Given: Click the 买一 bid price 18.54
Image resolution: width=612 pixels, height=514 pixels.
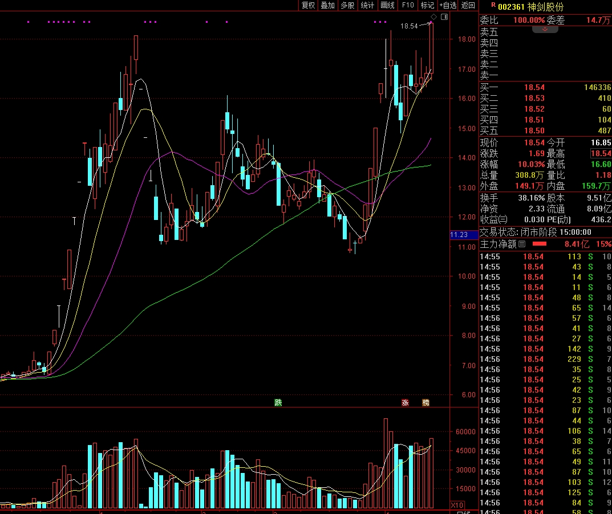Looking at the screenshot, I should (534, 87).
